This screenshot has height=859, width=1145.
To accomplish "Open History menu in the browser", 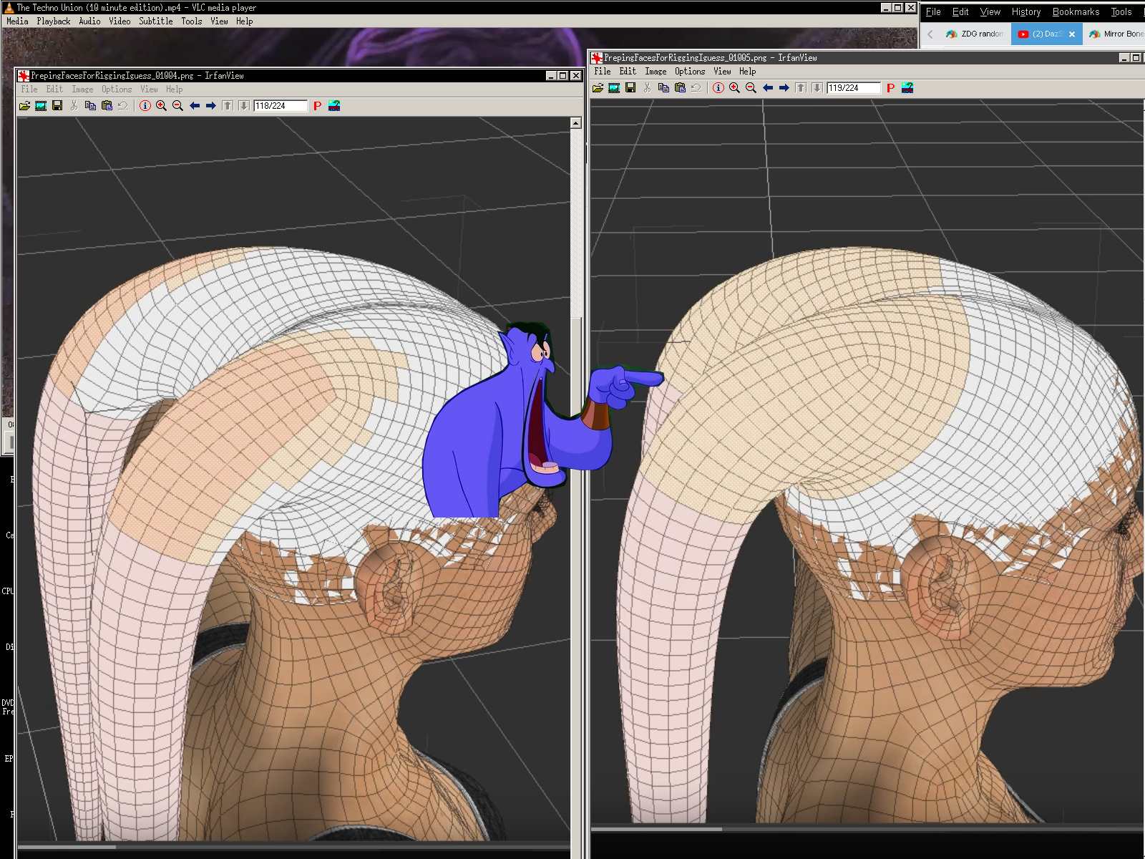I will click(x=1026, y=12).
